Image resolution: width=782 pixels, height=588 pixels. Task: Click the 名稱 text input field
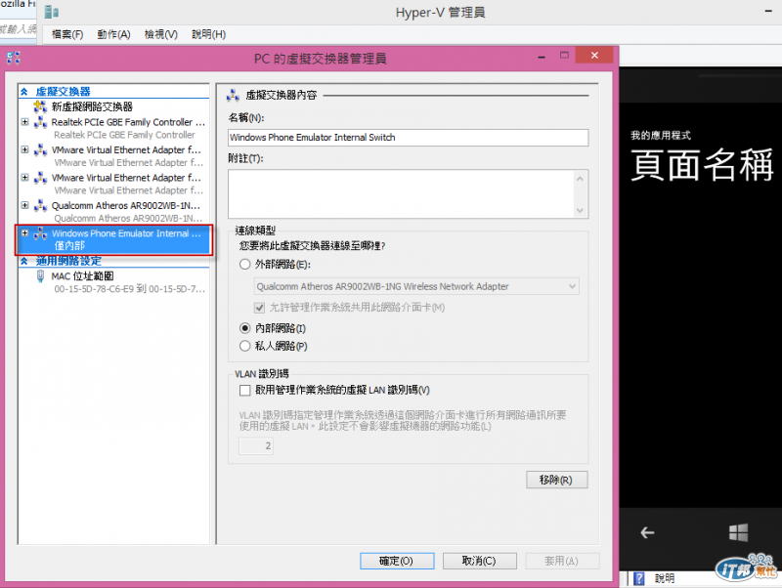pos(408,138)
